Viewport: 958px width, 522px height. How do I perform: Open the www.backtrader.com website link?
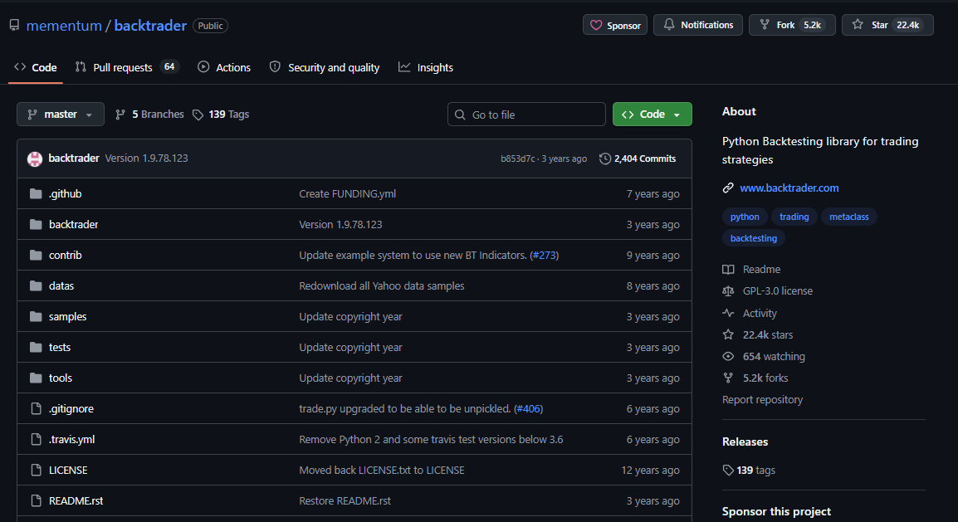(789, 188)
